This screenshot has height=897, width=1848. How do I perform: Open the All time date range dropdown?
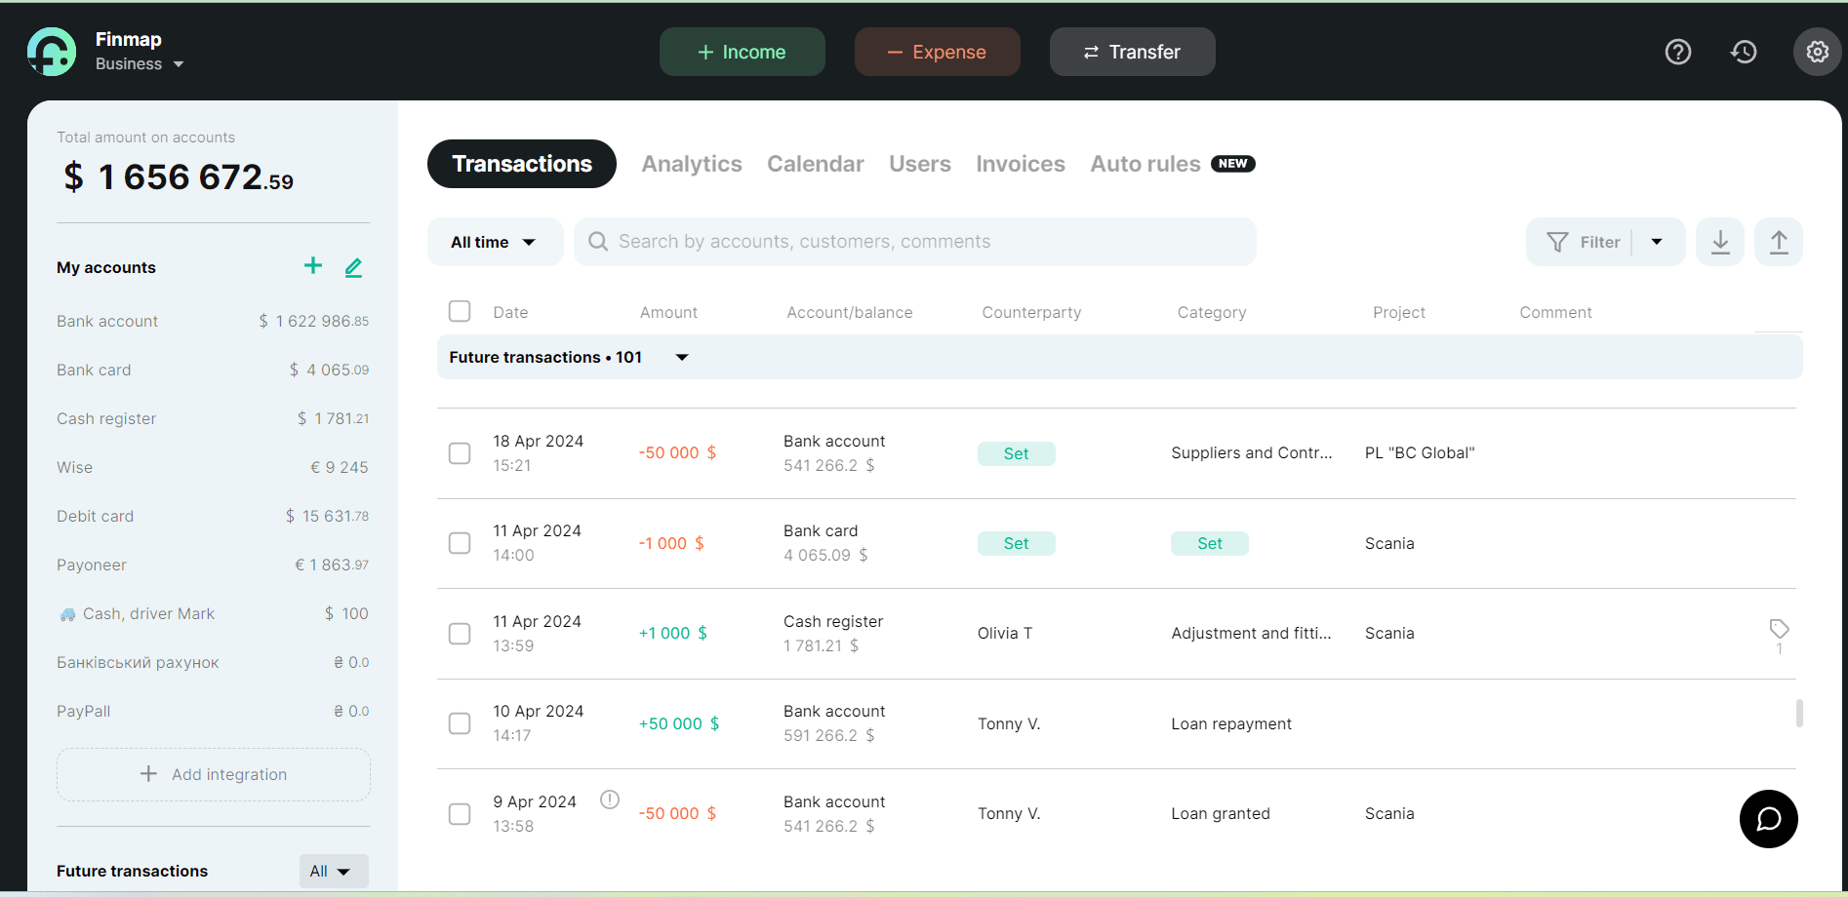pyautogui.click(x=495, y=241)
